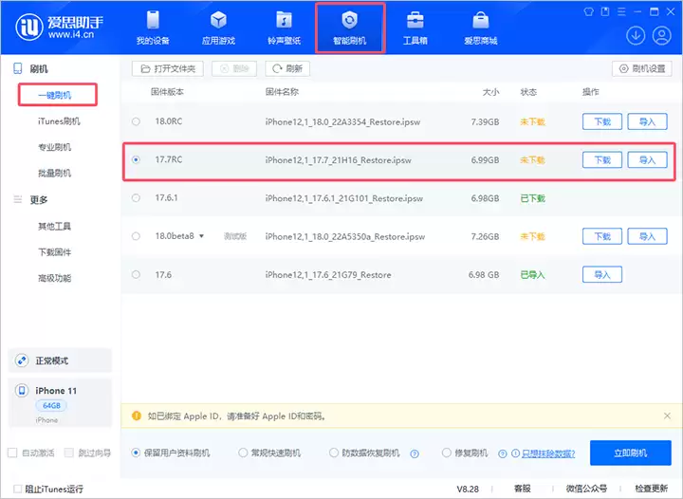Click the orange warning icon in banner

coord(137,416)
